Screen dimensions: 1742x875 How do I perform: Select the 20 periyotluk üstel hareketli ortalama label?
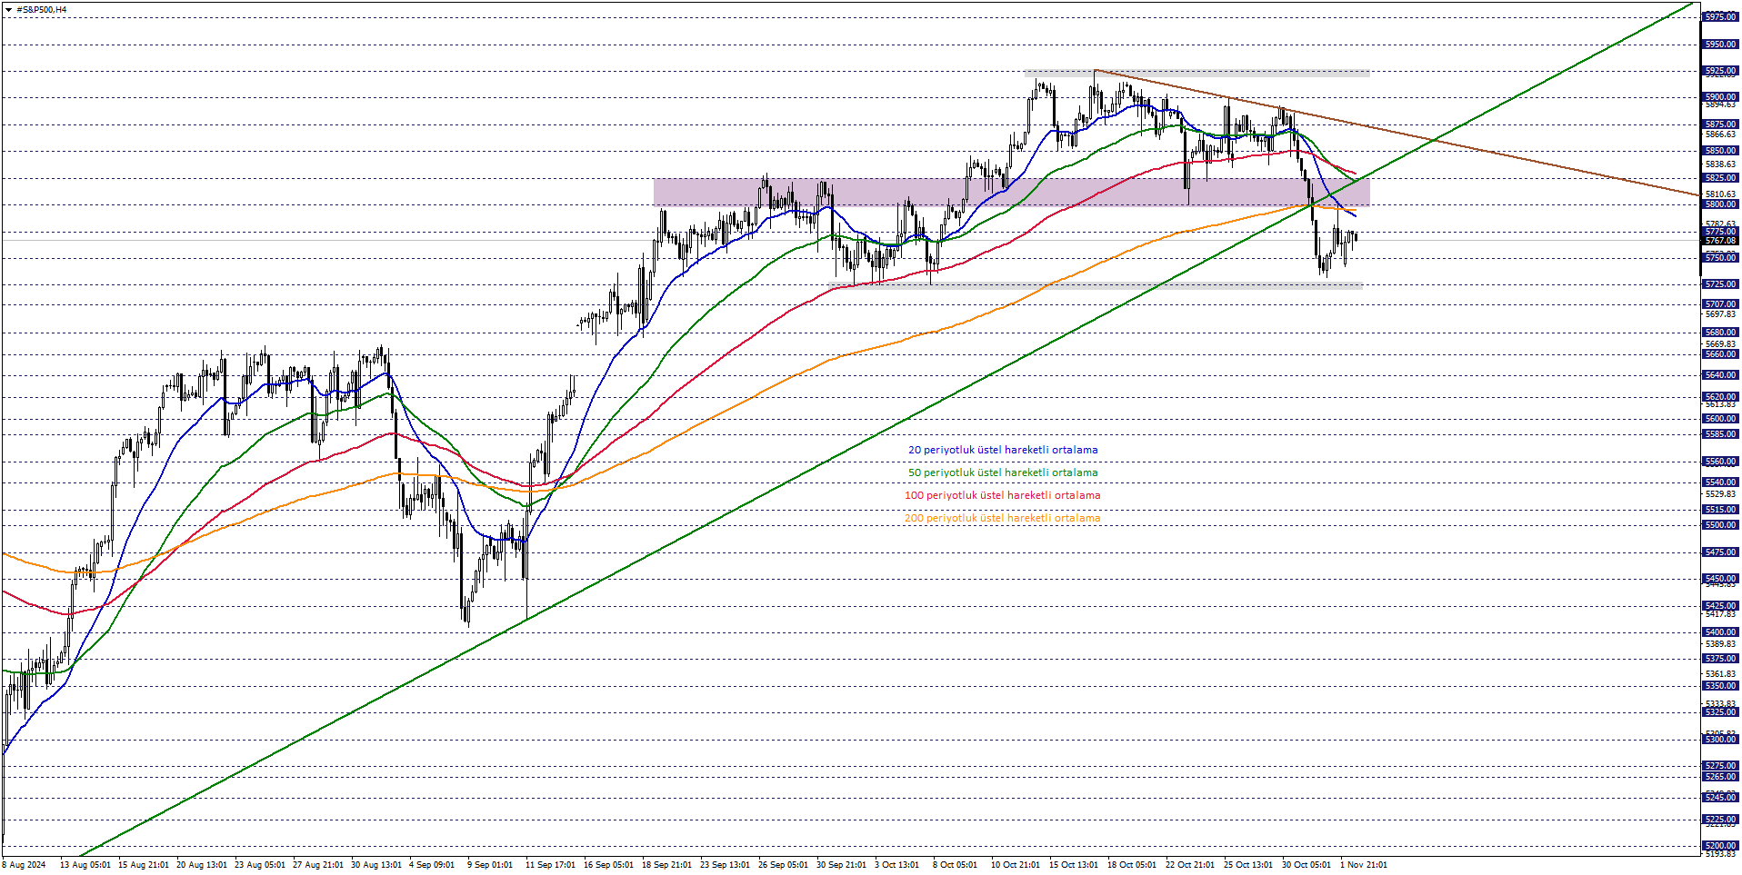tap(1003, 450)
